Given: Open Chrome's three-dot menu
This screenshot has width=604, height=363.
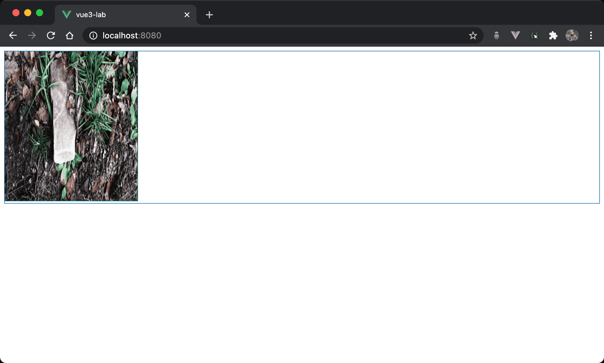Looking at the screenshot, I should 591,36.
